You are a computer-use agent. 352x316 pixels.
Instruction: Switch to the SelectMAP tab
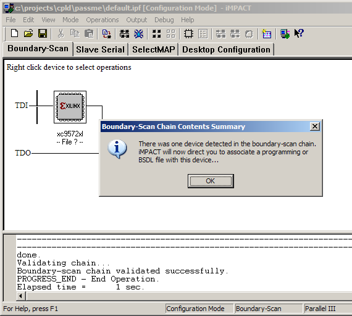154,49
